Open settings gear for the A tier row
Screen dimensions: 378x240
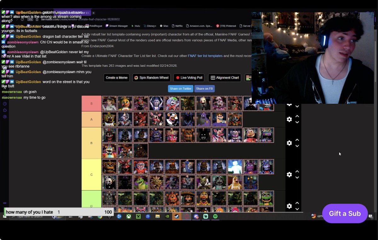click(289, 119)
